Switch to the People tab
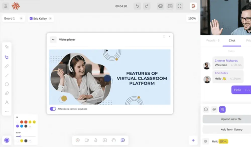This screenshot has height=147, width=251. (x=213, y=40)
